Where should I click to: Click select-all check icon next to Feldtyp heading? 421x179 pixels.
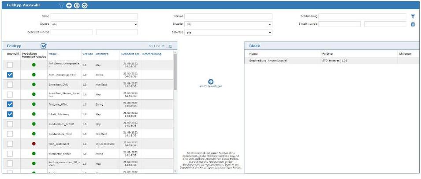coord(44,45)
